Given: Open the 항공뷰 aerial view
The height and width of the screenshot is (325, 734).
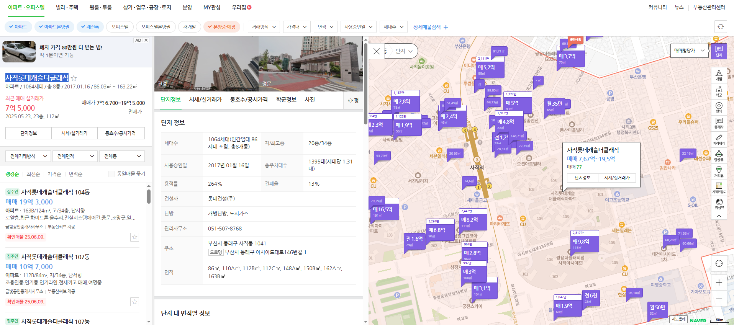Looking at the screenshot, I should [719, 156].
